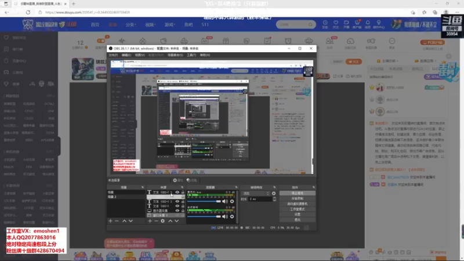
Task: Open OBS 设置 settings button
Action: (298, 214)
